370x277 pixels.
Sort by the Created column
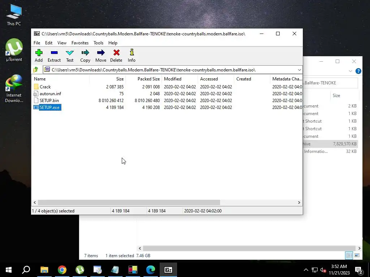point(252,79)
